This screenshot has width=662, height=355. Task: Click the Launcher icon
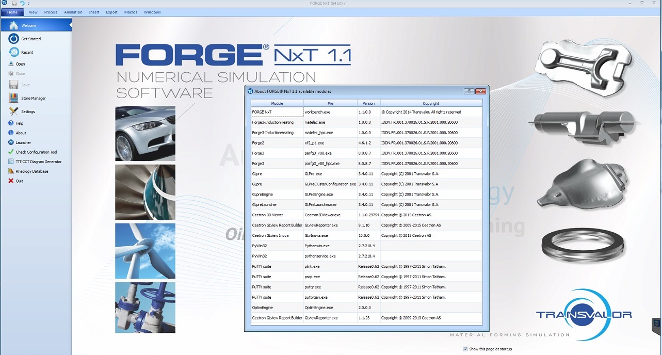tap(11, 142)
